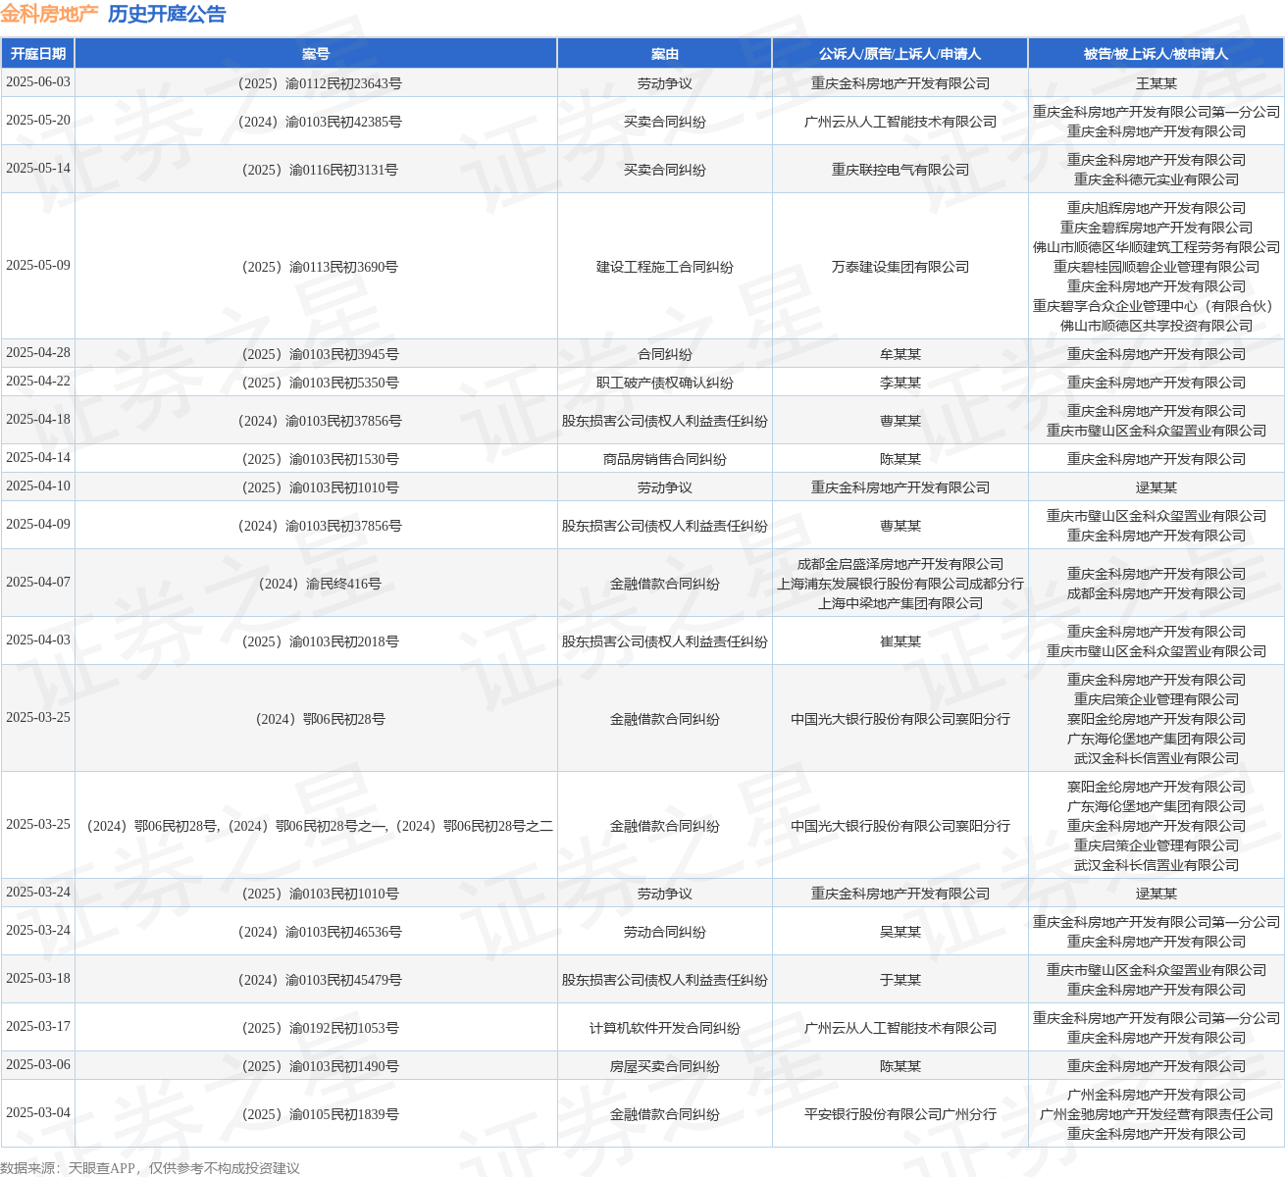Viewport: 1285px width, 1177px height.
Task: Click the 案号 column header
Action: [x=316, y=54]
